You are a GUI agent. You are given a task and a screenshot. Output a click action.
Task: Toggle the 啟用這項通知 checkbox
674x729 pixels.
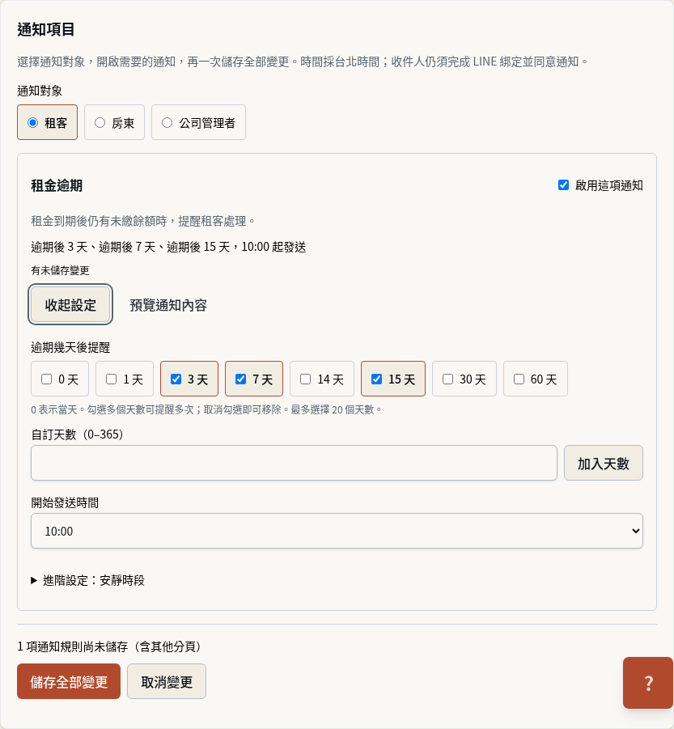click(x=563, y=185)
